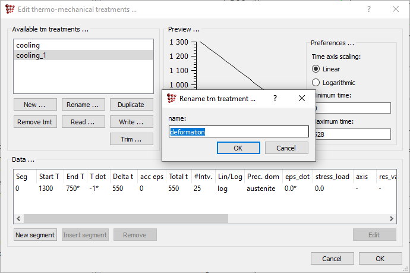Click OK in the Rename tm treatment dialog
Screen dimensions: 410x273
(x=238, y=148)
